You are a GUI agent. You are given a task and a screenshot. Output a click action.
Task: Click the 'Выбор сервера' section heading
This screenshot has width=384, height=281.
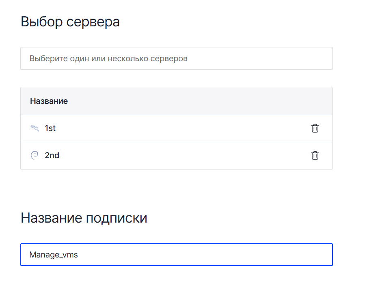pyautogui.click(x=70, y=21)
